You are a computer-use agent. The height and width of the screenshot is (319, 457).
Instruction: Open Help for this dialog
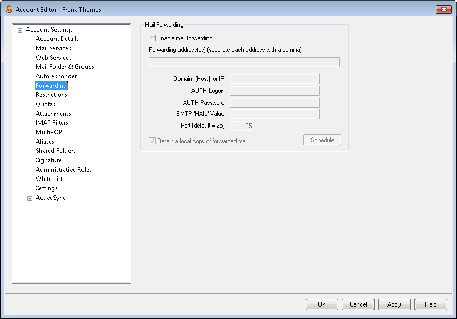pos(431,304)
